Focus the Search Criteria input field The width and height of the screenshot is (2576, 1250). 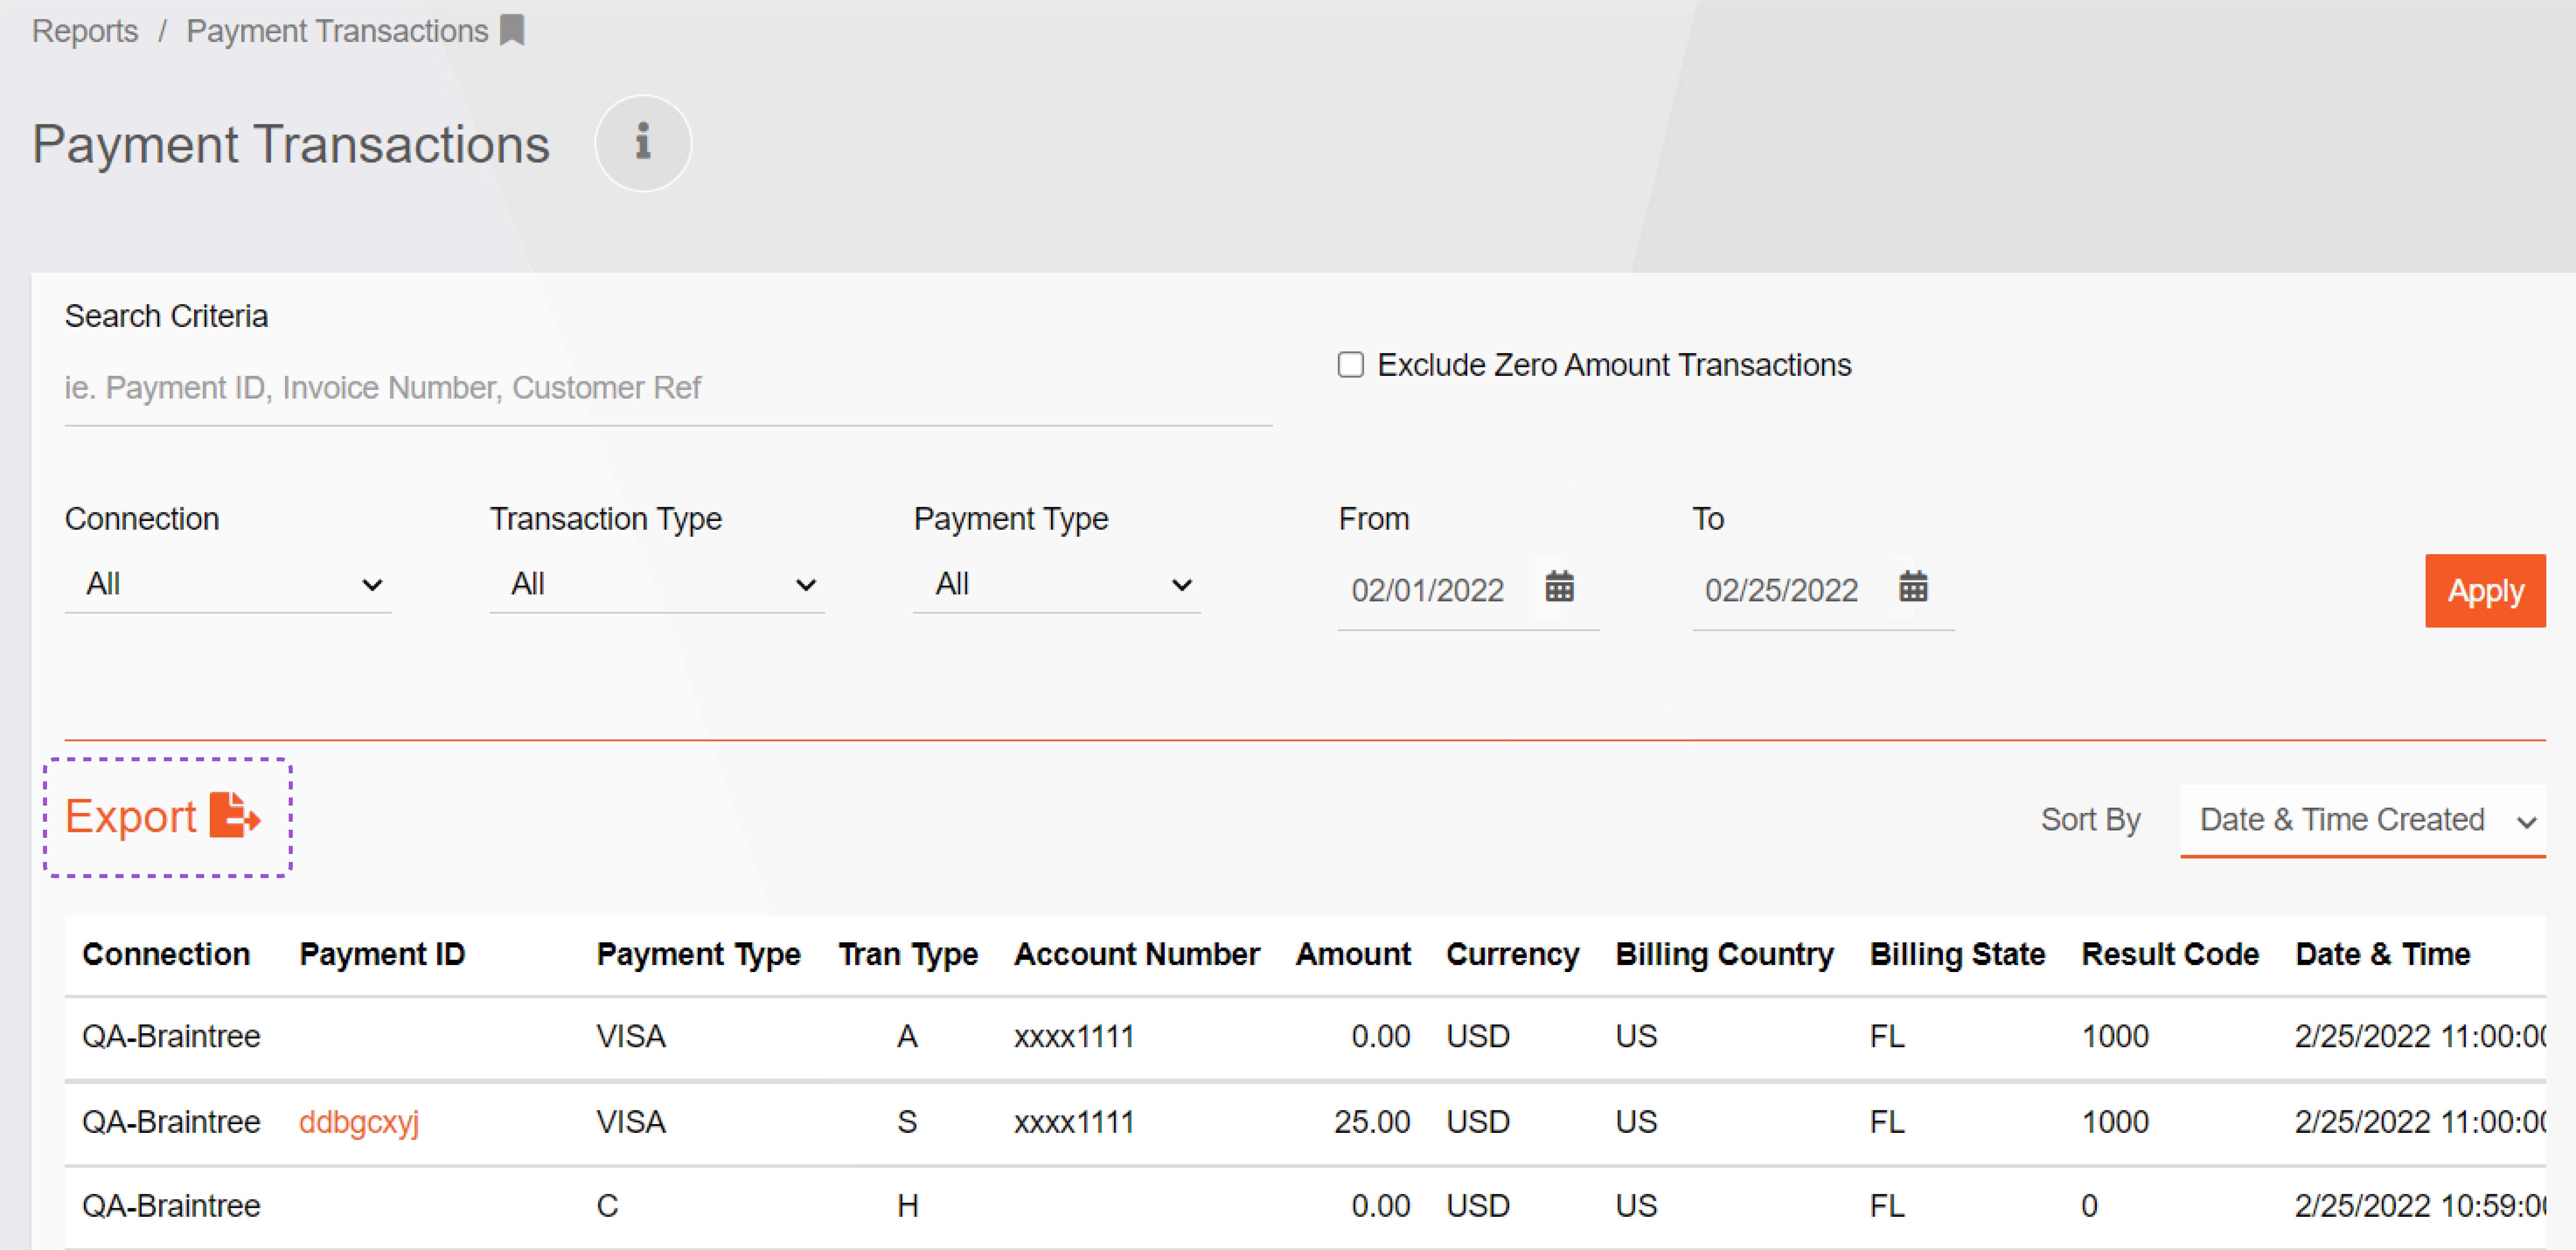click(668, 388)
